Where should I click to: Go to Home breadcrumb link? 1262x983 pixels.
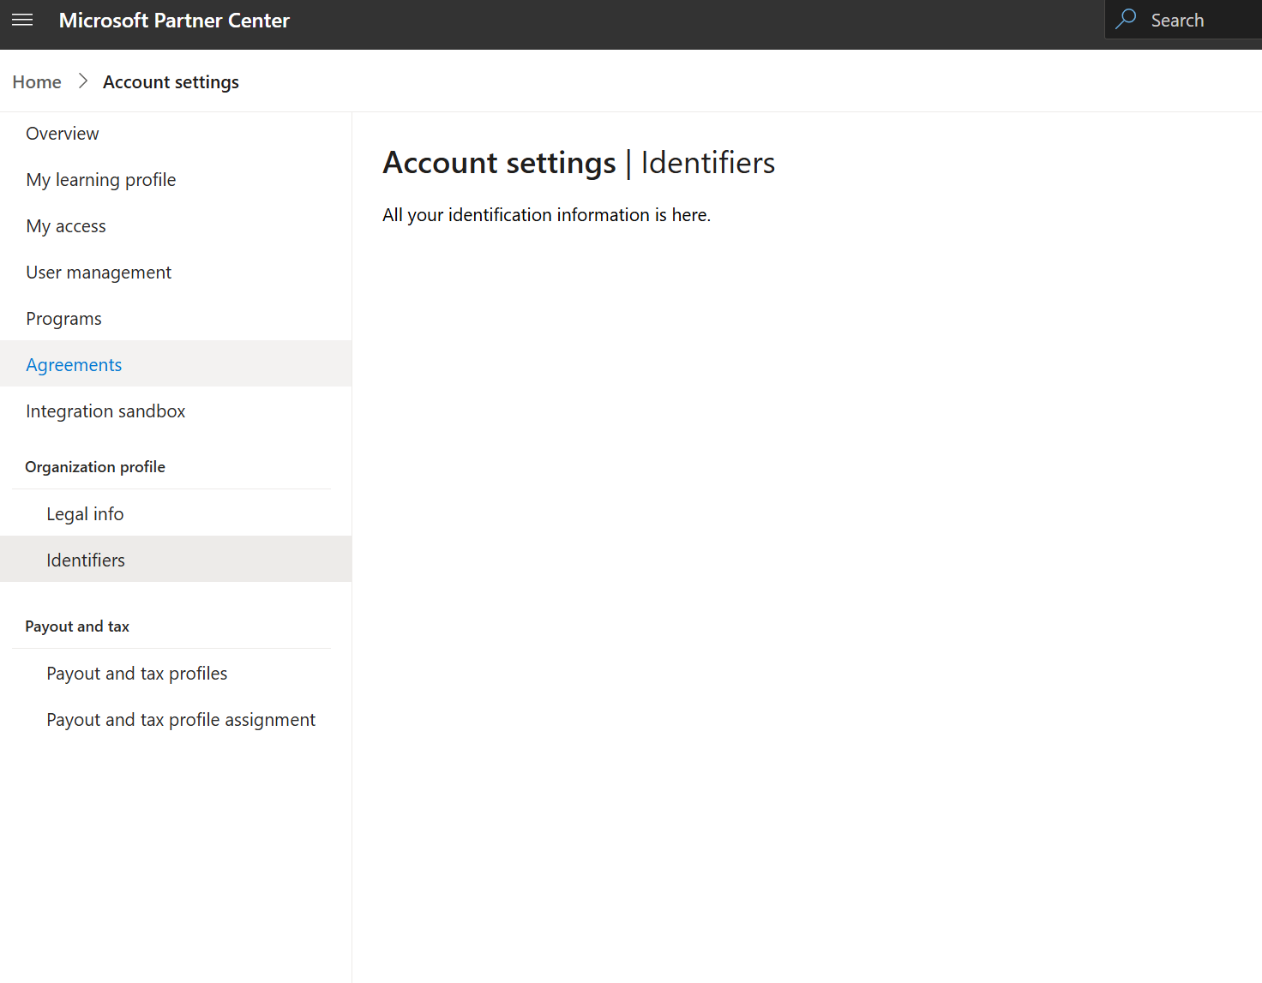[x=37, y=82]
